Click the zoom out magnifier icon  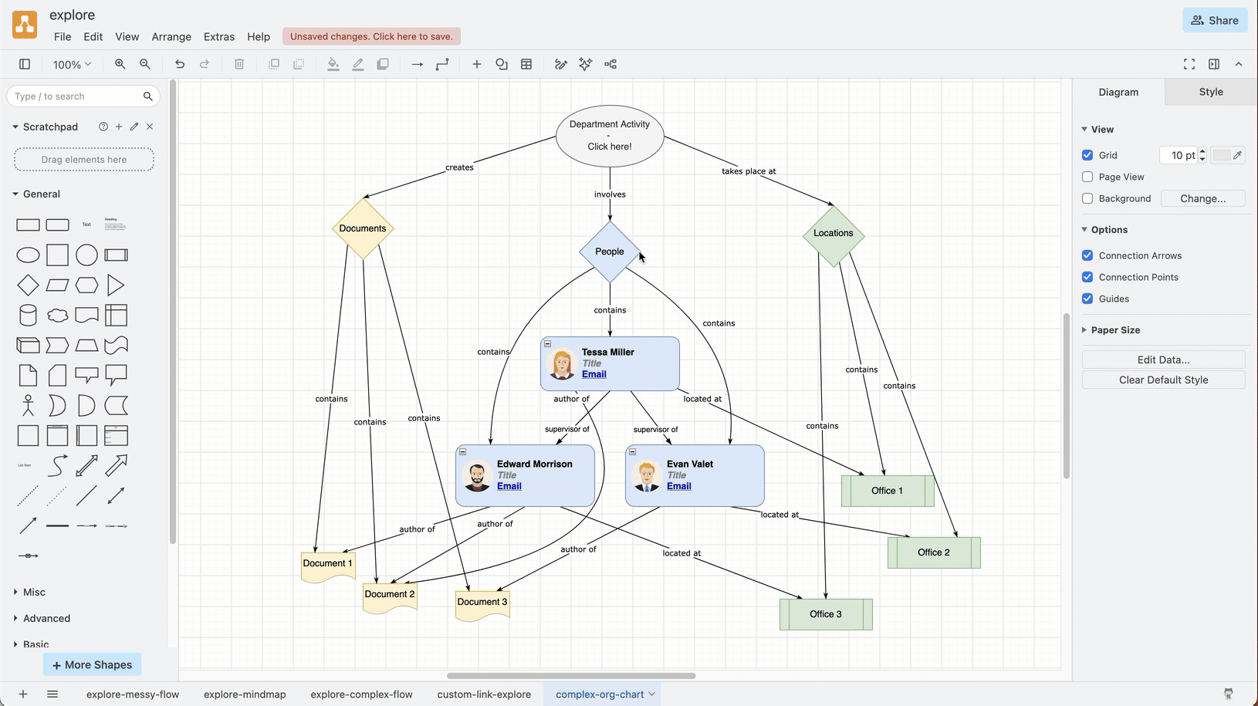[x=145, y=64]
